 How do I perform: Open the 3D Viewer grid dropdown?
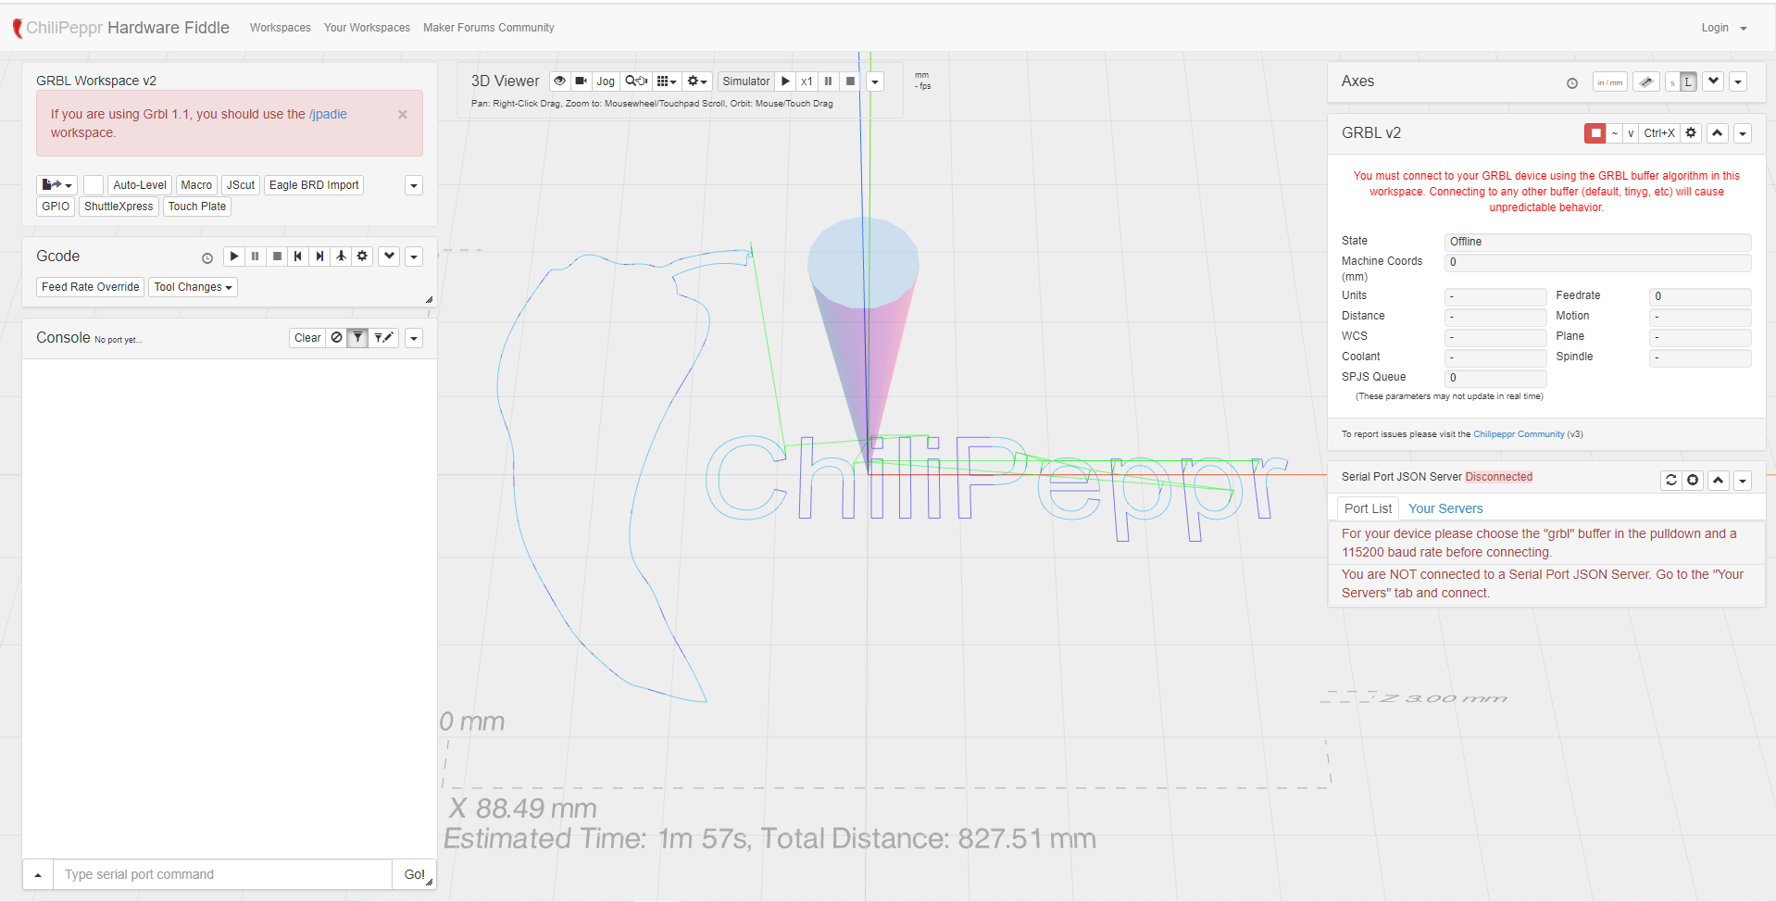[667, 81]
